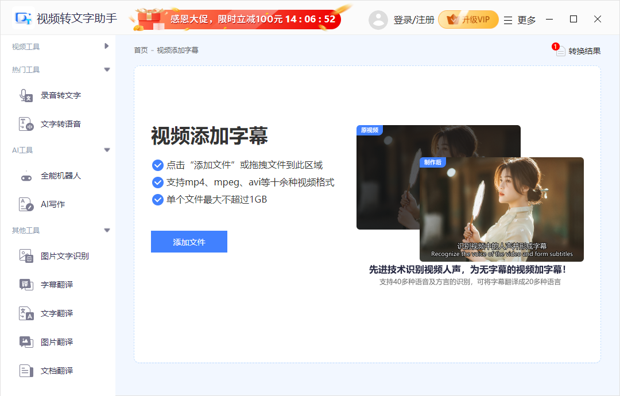Select the 录音转文字 tool icon
The height and width of the screenshot is (396, 620).
click(x=26, y=95)
